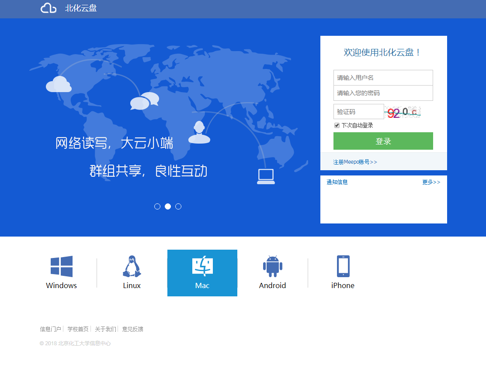The image size is (486, 371).
Task: Select the middle active carousel dot
Action: 168,206
